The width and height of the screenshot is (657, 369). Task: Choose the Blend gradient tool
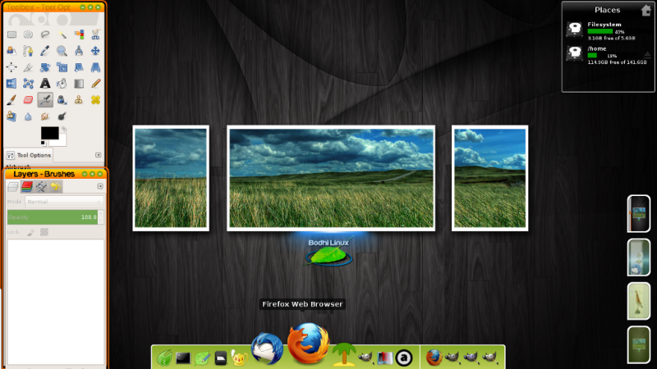tap(79, 84)
